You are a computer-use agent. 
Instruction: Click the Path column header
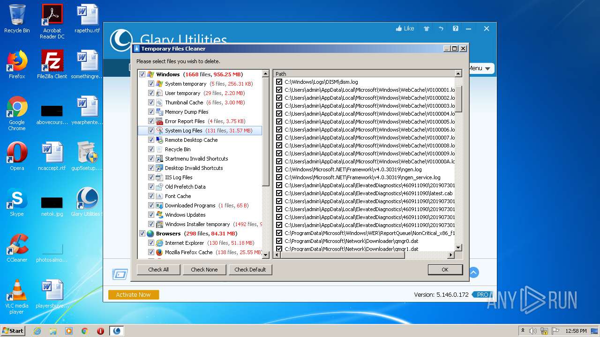(x=364, y=73)
